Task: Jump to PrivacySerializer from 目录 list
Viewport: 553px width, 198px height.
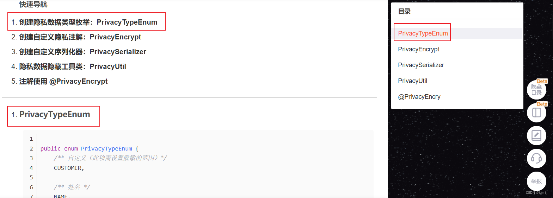Action: (421, 65)
